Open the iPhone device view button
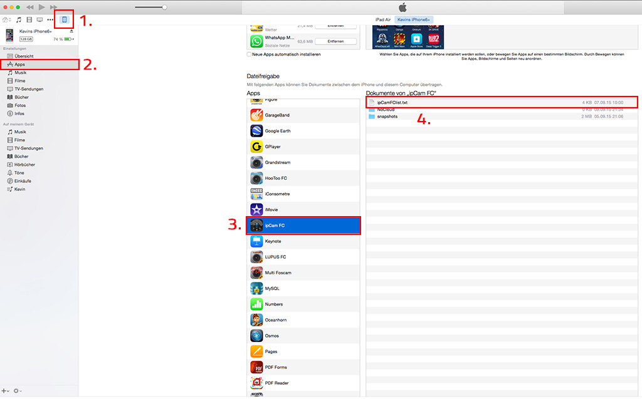This screenshot has height=399, width=642. 65,19
